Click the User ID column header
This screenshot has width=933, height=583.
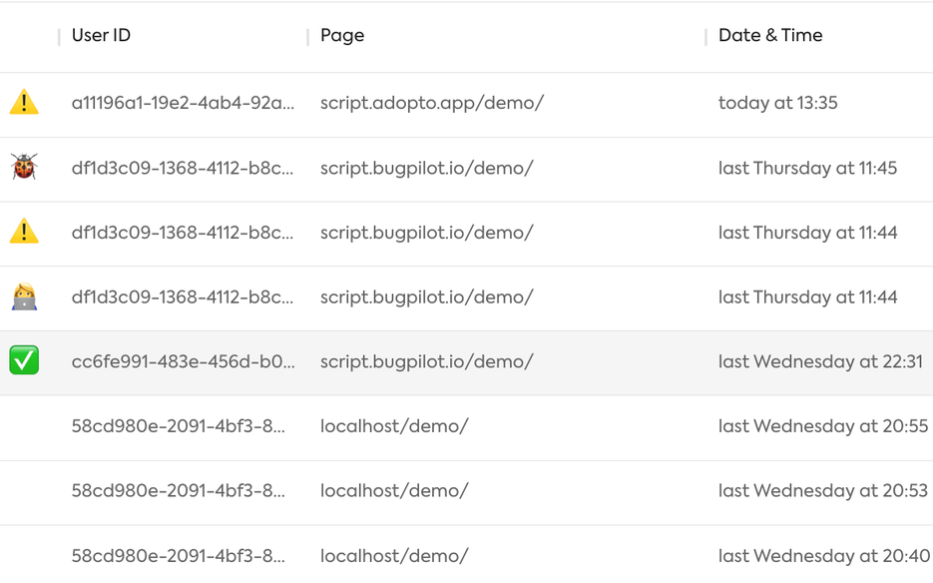[101, 35]
